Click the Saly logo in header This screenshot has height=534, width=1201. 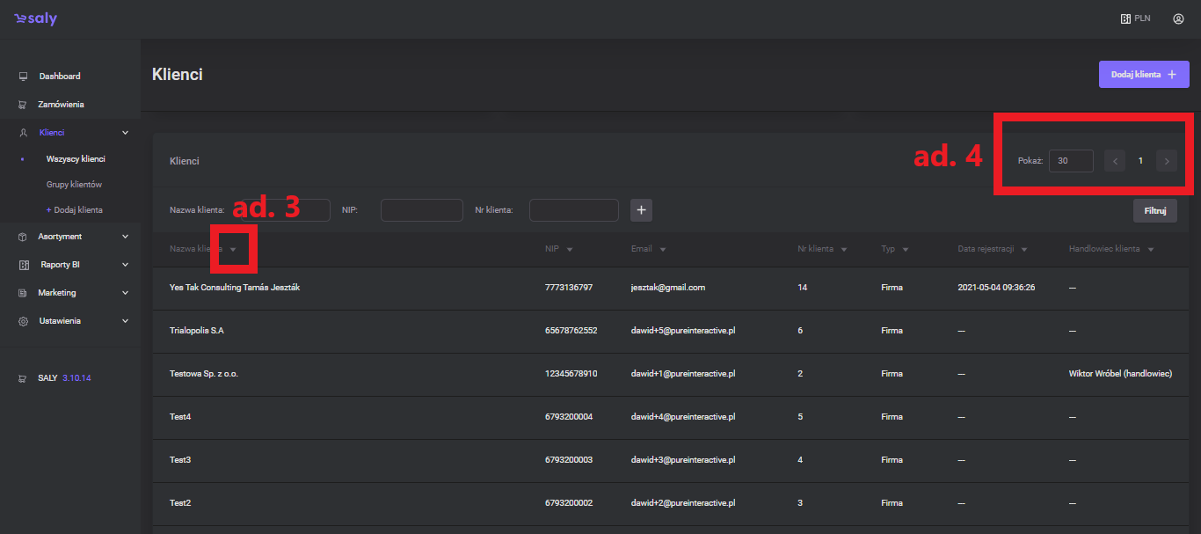35,18
